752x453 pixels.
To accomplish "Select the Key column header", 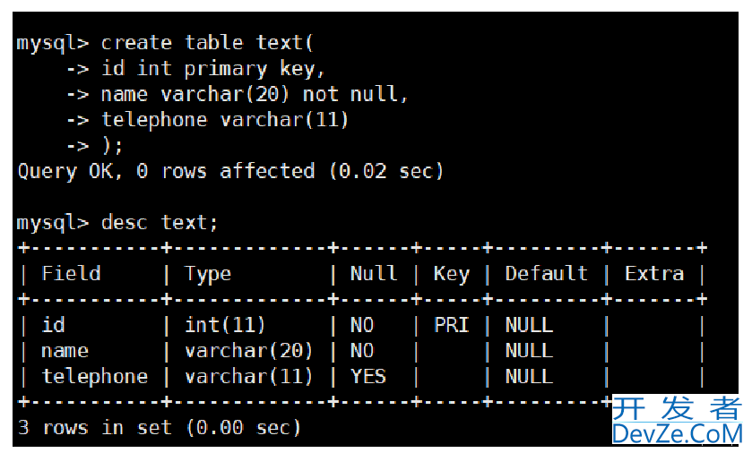I will tap(452, 274).
